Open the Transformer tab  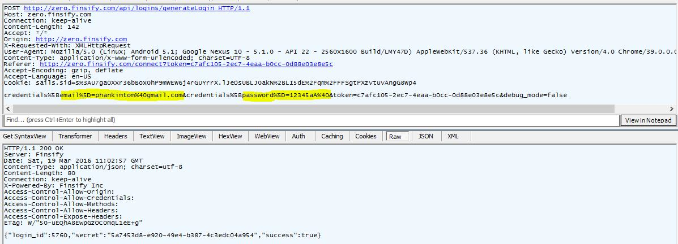[75, 136]
